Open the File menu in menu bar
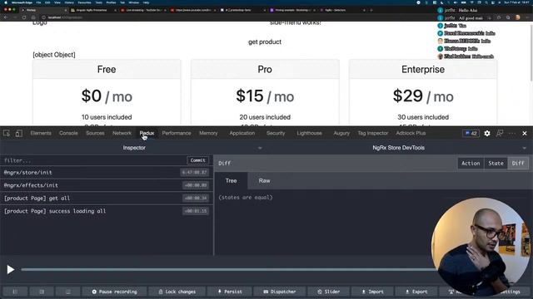This screenshot has height=299, width=533. click(x=38, y=2)
